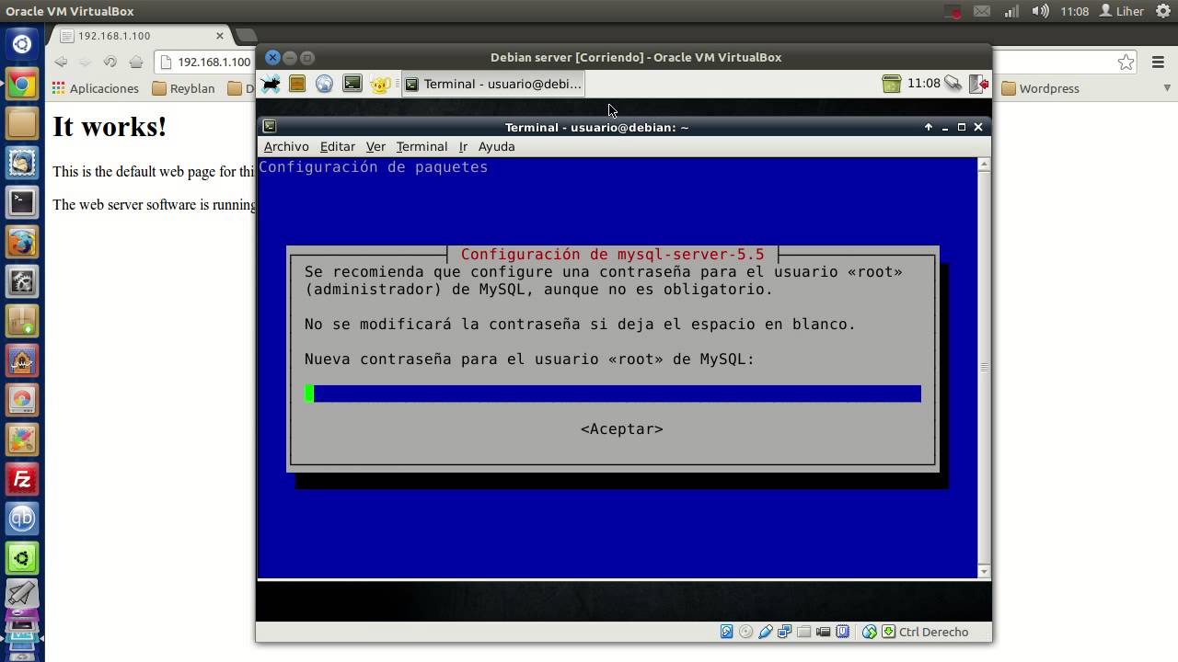Click the terminal window menu icon in title bar
The height and width of the screenshot is (662, 1178).
click(x=270, y=127)
